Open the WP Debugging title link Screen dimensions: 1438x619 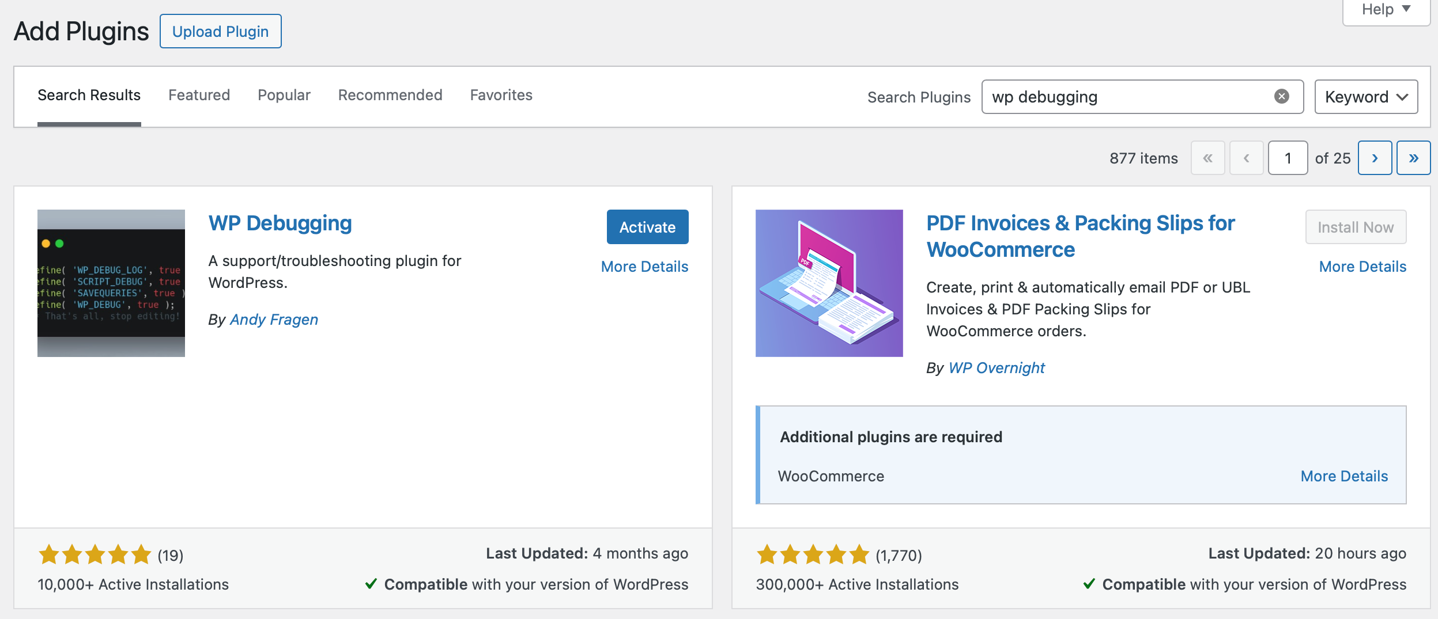coord(280,223)
